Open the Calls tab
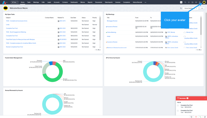Screen dimensions: 207x118 click(x=43, y=2)
